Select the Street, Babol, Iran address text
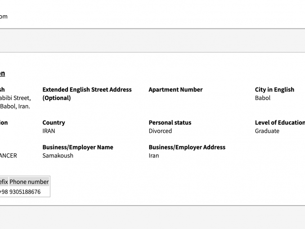Viewport: 305px width, 229px height. click(x=15, y=102)
